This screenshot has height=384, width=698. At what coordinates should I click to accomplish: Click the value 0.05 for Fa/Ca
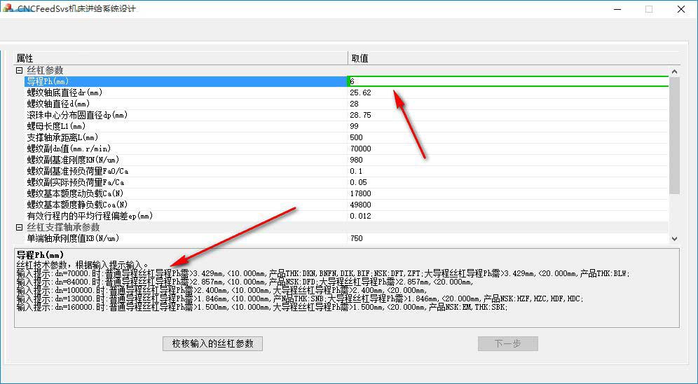click(x=358, y=182)
